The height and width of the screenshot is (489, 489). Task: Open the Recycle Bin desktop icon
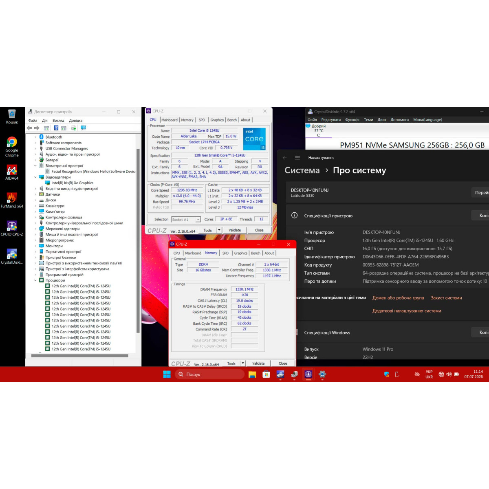coord(12,117)
